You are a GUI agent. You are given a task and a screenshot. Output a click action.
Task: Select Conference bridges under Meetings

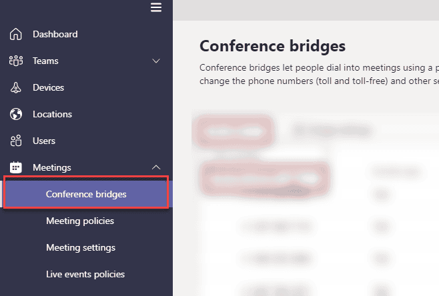pos(86,194)
